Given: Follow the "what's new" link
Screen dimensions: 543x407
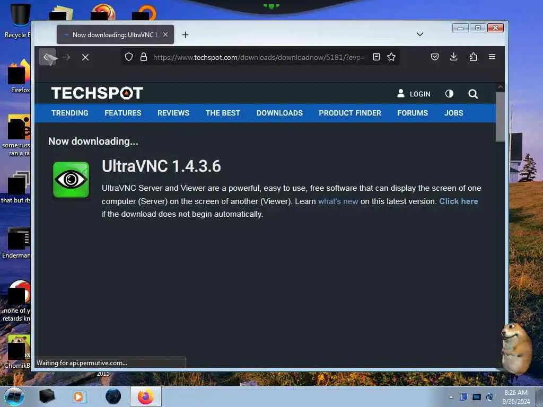Looking at the screenshot, I should (338, 201).
